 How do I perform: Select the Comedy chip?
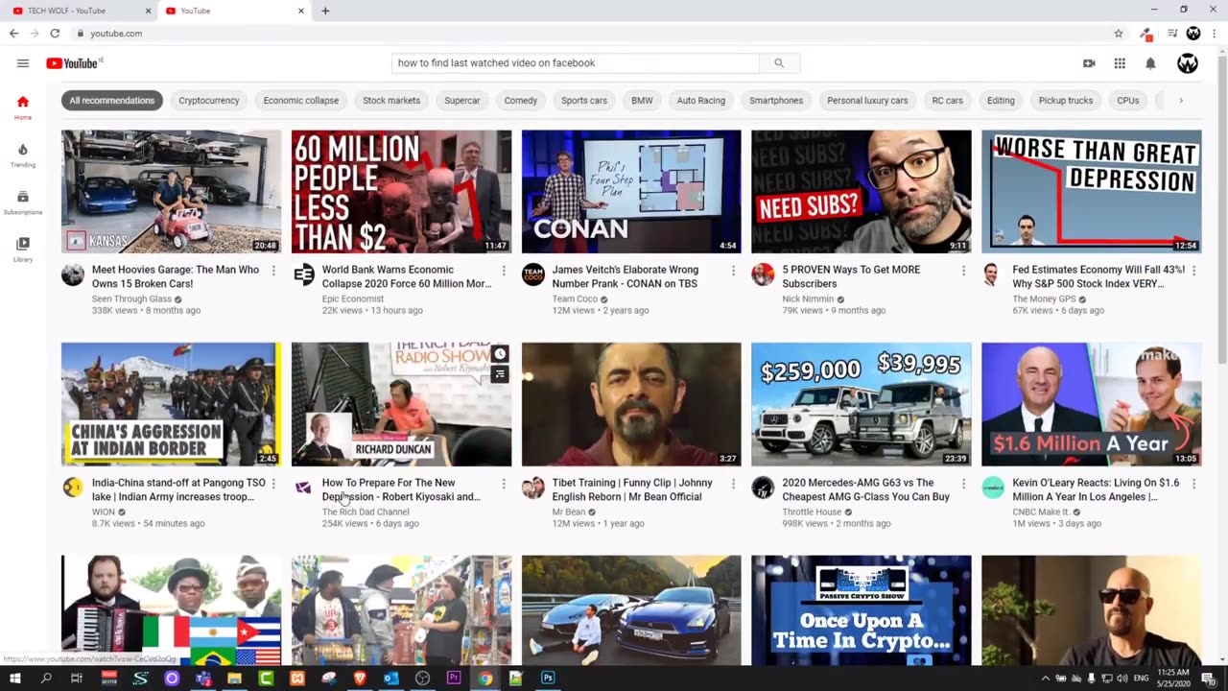click(521, 101)
